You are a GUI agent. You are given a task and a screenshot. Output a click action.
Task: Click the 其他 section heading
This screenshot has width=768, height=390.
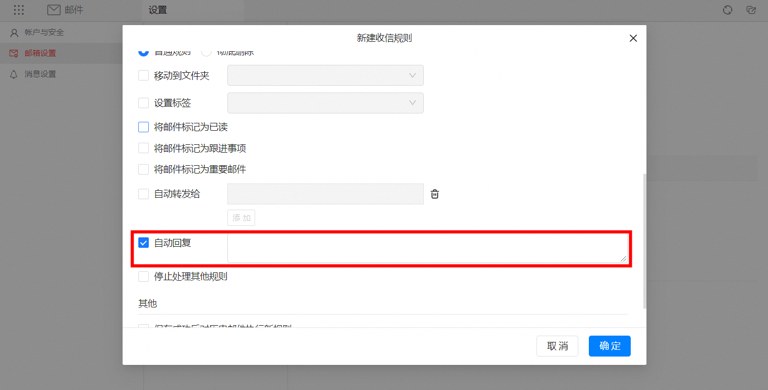(x=147, y=303)
